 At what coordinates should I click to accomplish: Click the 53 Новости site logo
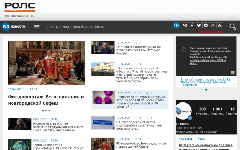(13, 27)
